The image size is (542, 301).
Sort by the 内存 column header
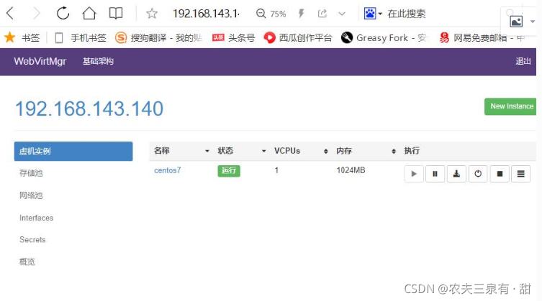tap(366, 151)
